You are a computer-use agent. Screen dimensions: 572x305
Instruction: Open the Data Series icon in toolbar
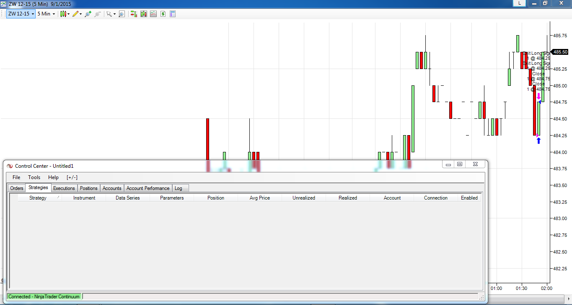click(x=144, y=14)
